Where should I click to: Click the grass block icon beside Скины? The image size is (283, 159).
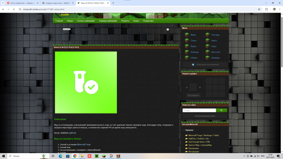[187, 40]
